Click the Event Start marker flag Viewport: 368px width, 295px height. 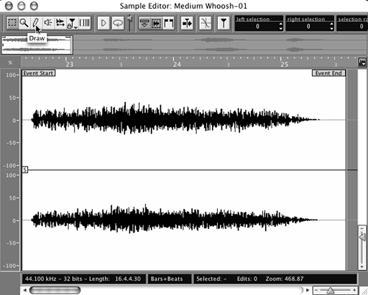(38, 73)
